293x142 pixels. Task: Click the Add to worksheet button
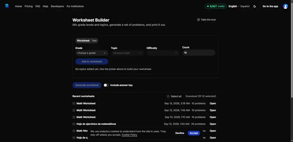[x=92, y=61]
